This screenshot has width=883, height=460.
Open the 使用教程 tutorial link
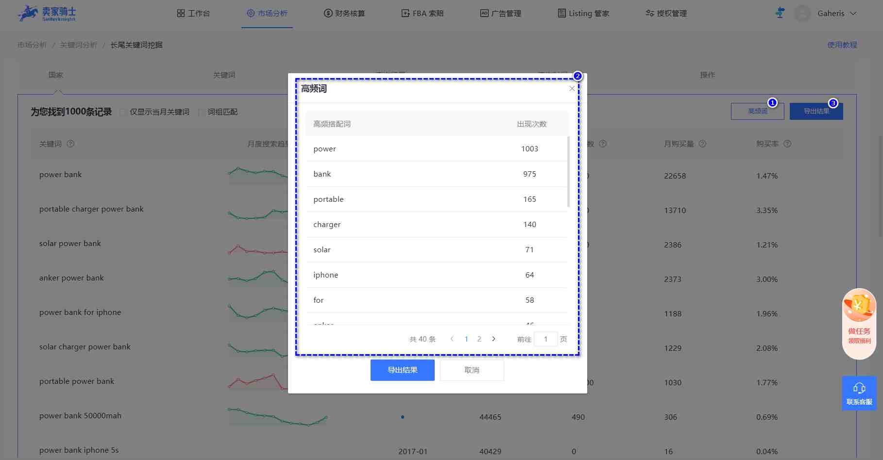click(x=842, y=45)
